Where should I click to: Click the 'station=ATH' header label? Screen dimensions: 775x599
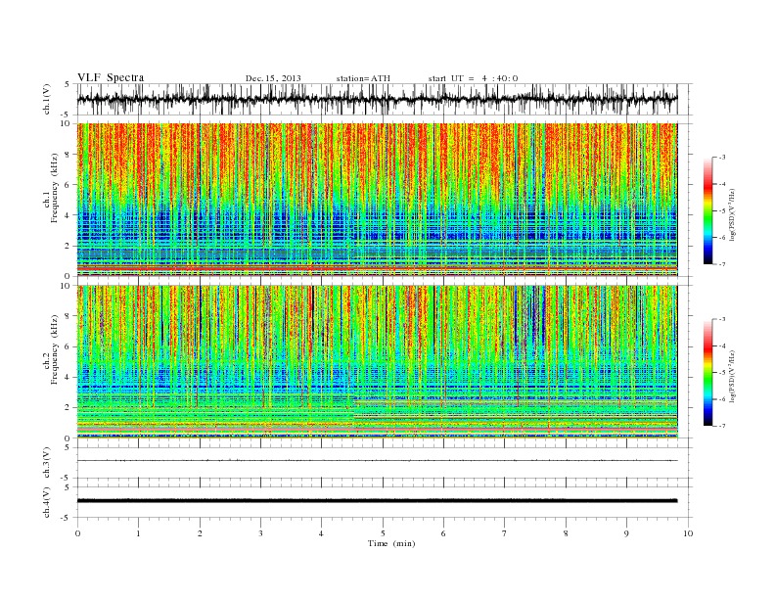click(363, 78)
